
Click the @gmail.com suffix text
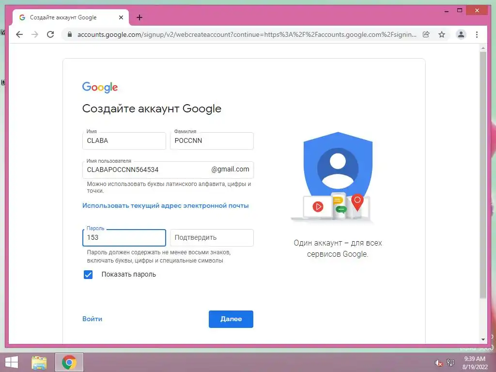[x=230, y=169]
